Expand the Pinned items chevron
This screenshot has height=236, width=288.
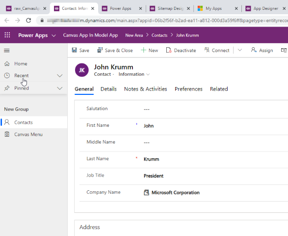click(x=60, y=88)
